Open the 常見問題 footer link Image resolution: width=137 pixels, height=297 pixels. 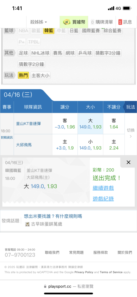coord(77,252)
